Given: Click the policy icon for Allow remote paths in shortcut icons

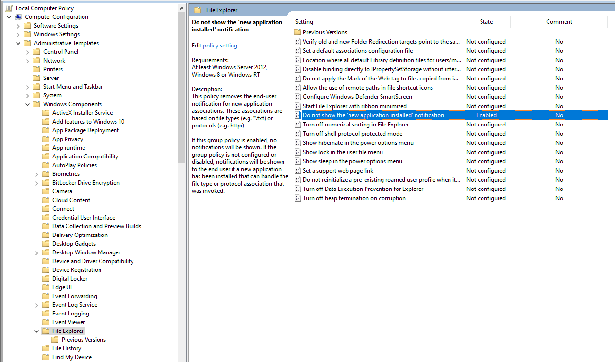Looking at the screenshot, I should click(x=298, y=88).
